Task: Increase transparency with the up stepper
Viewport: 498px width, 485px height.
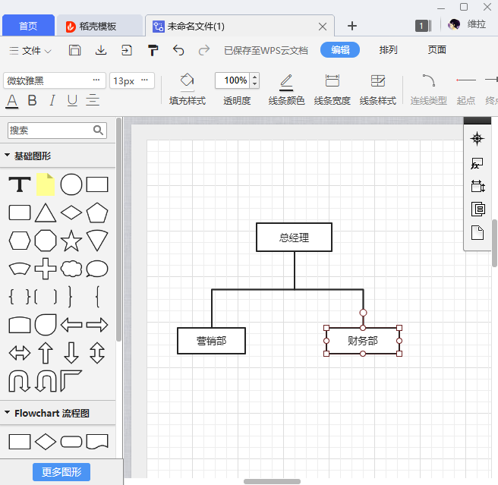Action: pyautogui.click(x=255, y=77)
